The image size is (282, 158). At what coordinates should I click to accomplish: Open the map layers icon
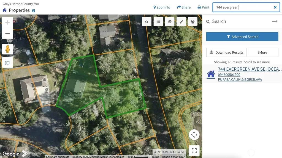(x=170, y=22)
